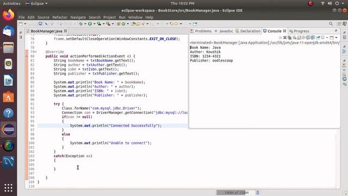This screenshot has width=348, height=196.
Task: Toggle console Scroll Lock
Action: pyautogui.click(x=299, y=38)
